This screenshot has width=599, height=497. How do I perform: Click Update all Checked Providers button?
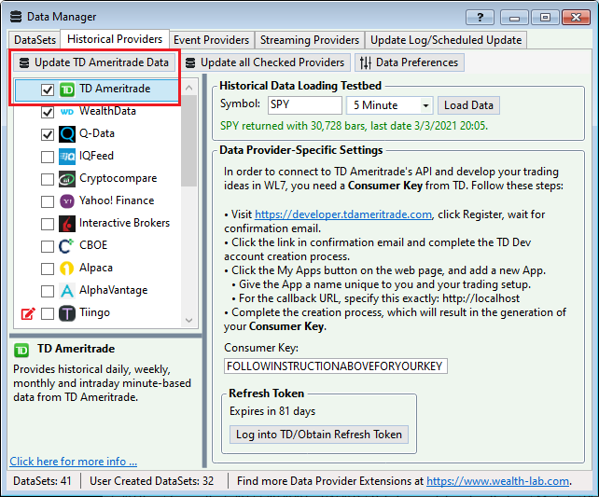click(265, 62)
